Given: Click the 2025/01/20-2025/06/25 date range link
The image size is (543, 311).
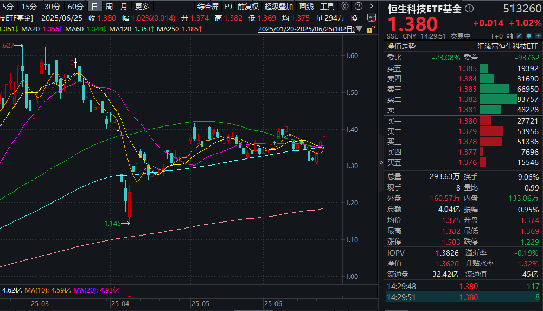Looking at the screenshot, I should click(x=306, y=29).
